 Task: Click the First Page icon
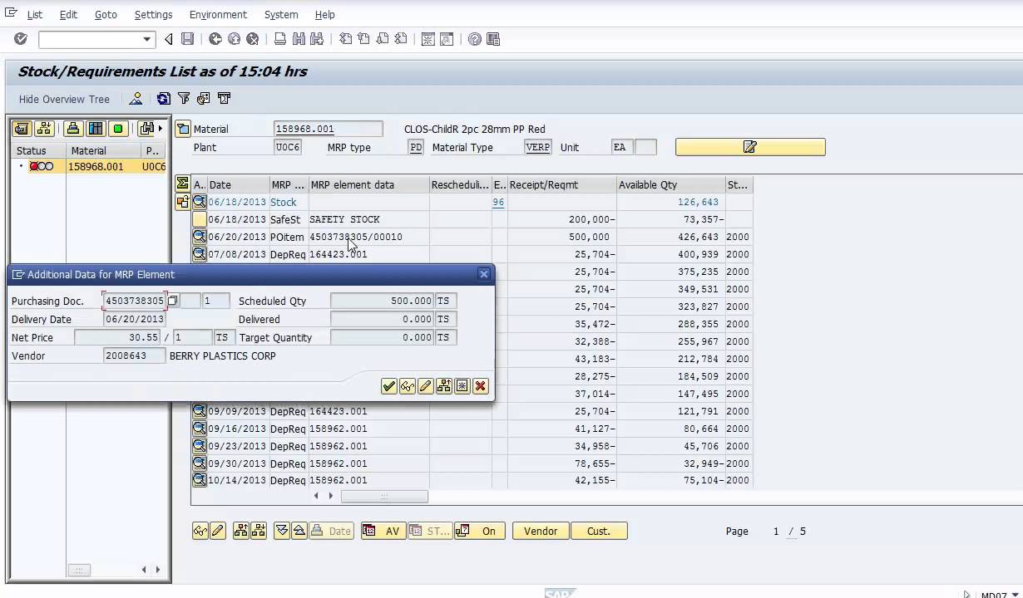[x=345, y=39]
